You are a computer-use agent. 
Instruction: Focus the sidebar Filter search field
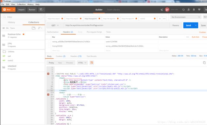point(23,17)
